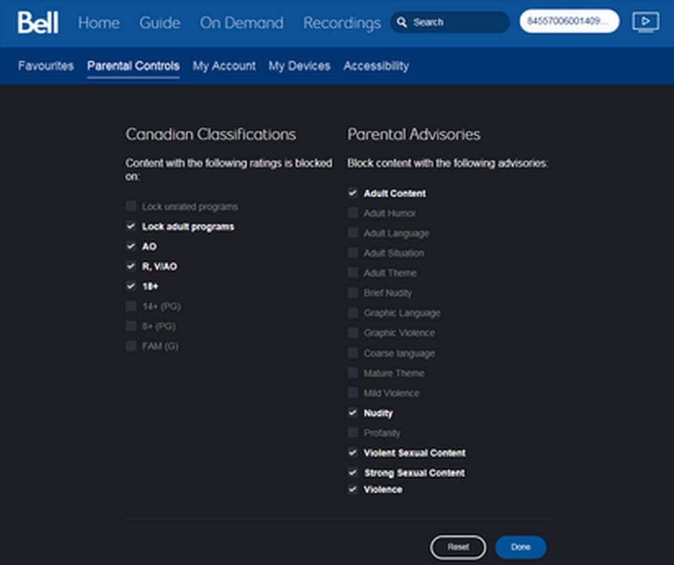Check the FAM (G) rating
Viewport: 674px width, 565px height.
[x=131, y=346]
